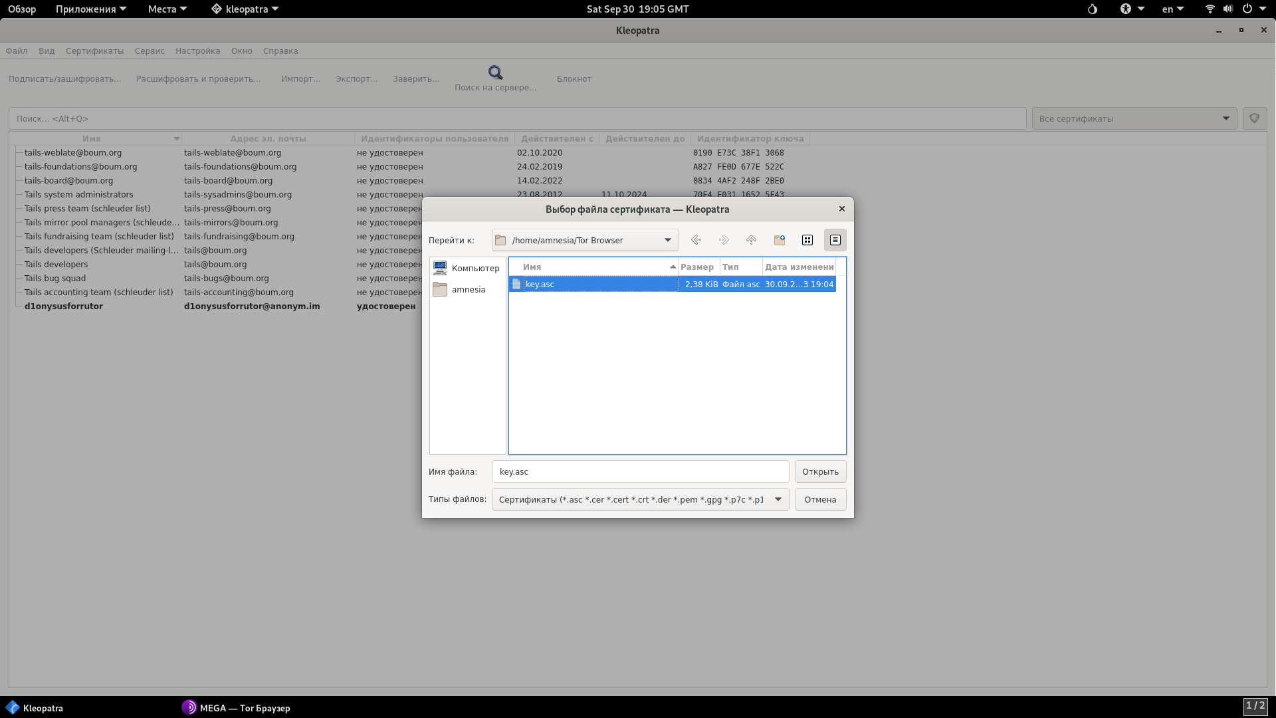The height and width of the screenshot is (718, 1276).
Task: Click the certificate filter shield icon
Action: pyautogui.click(x=1254, y=118)
